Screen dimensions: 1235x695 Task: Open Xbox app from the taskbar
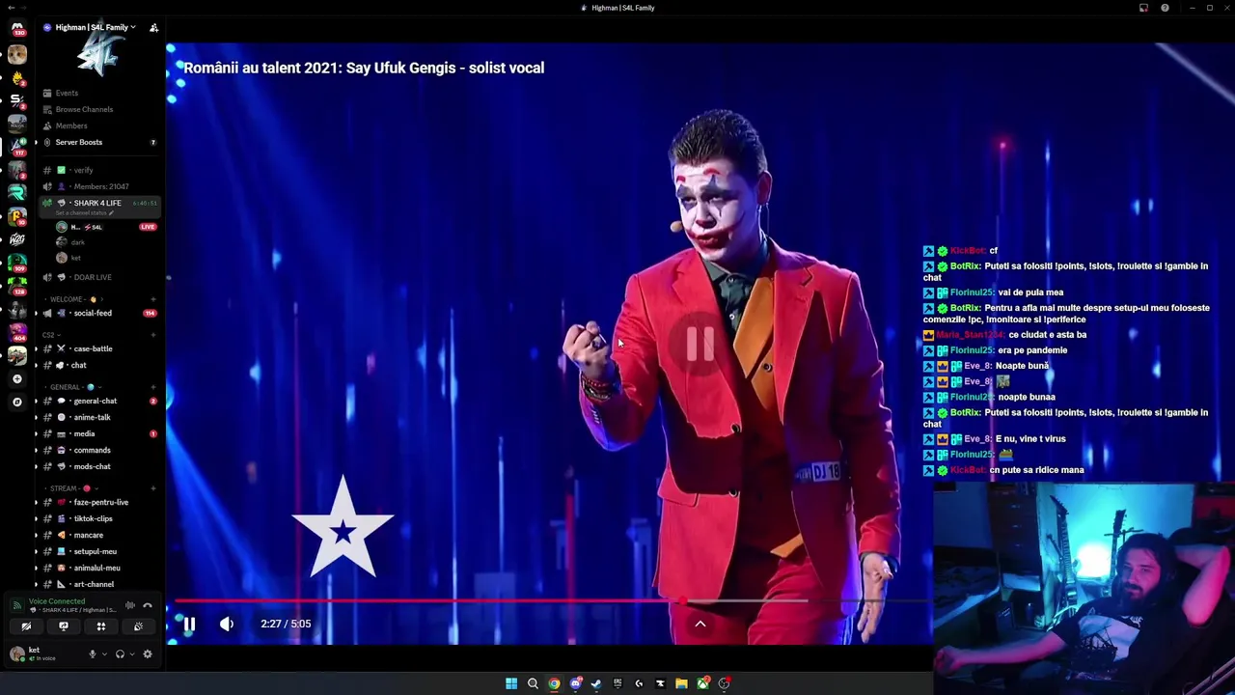click(702, 683)
